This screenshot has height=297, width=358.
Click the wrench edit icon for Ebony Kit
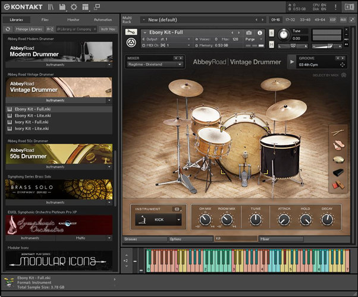click(x=131, y=32)
